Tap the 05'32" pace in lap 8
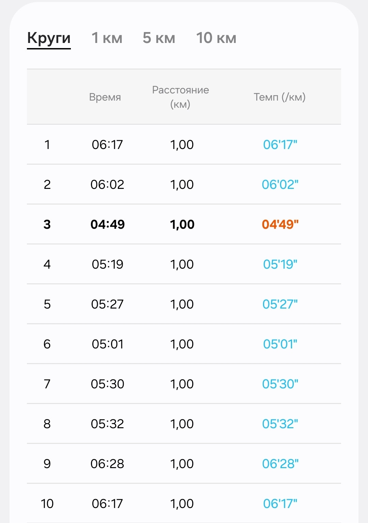The width and height of the screenshot is (368, 523). pyautogui.click(x=280, y=424)
